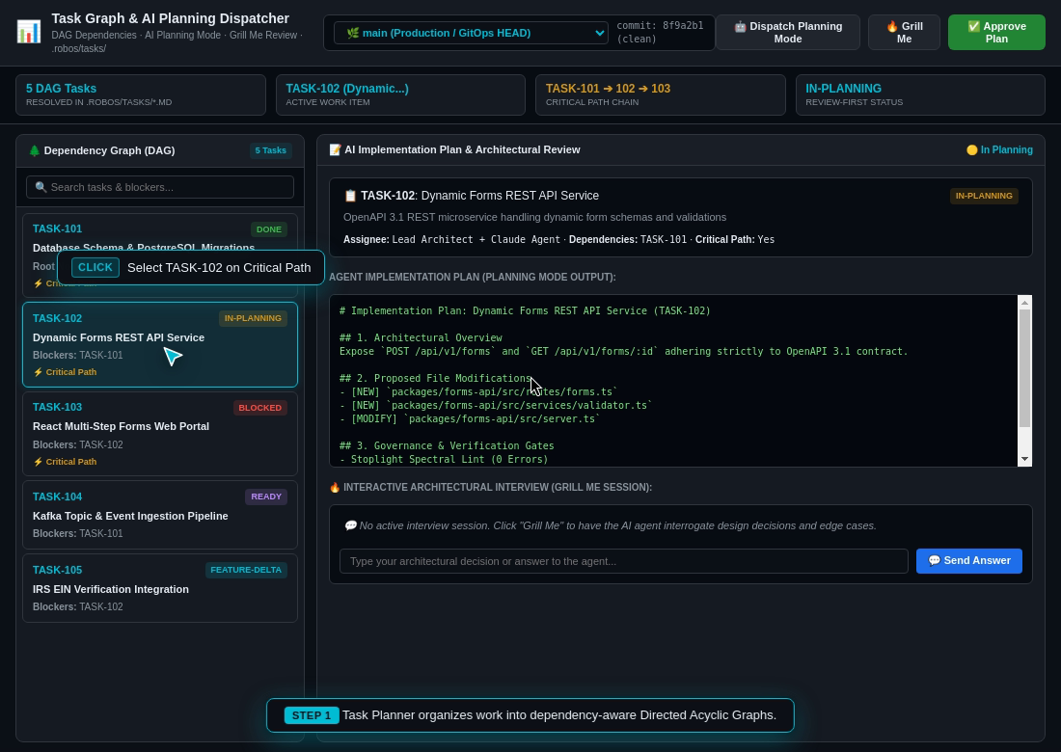Click the plan text scrollbar down arrow

pyautogui.click(x=1024, y=459)
